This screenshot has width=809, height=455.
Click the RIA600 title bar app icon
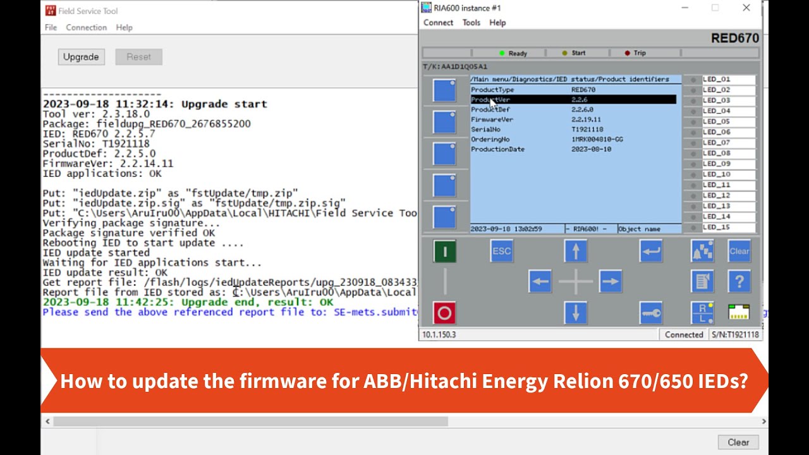[427, 8]
